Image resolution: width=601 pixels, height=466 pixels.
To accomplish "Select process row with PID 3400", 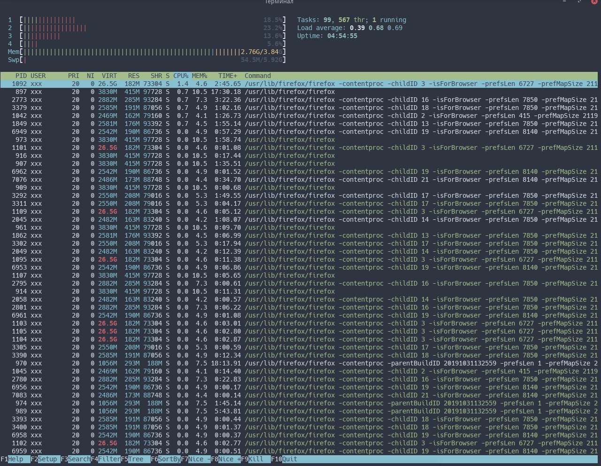I will [x=299, y=427].
